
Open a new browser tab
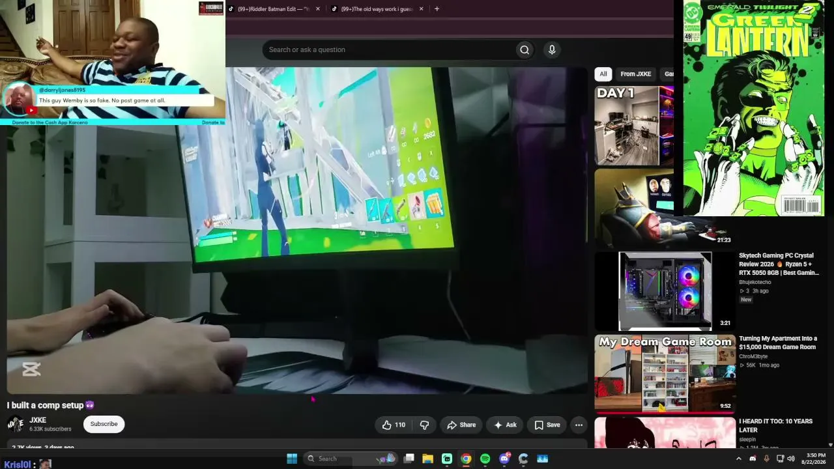(x=437, y=9)
